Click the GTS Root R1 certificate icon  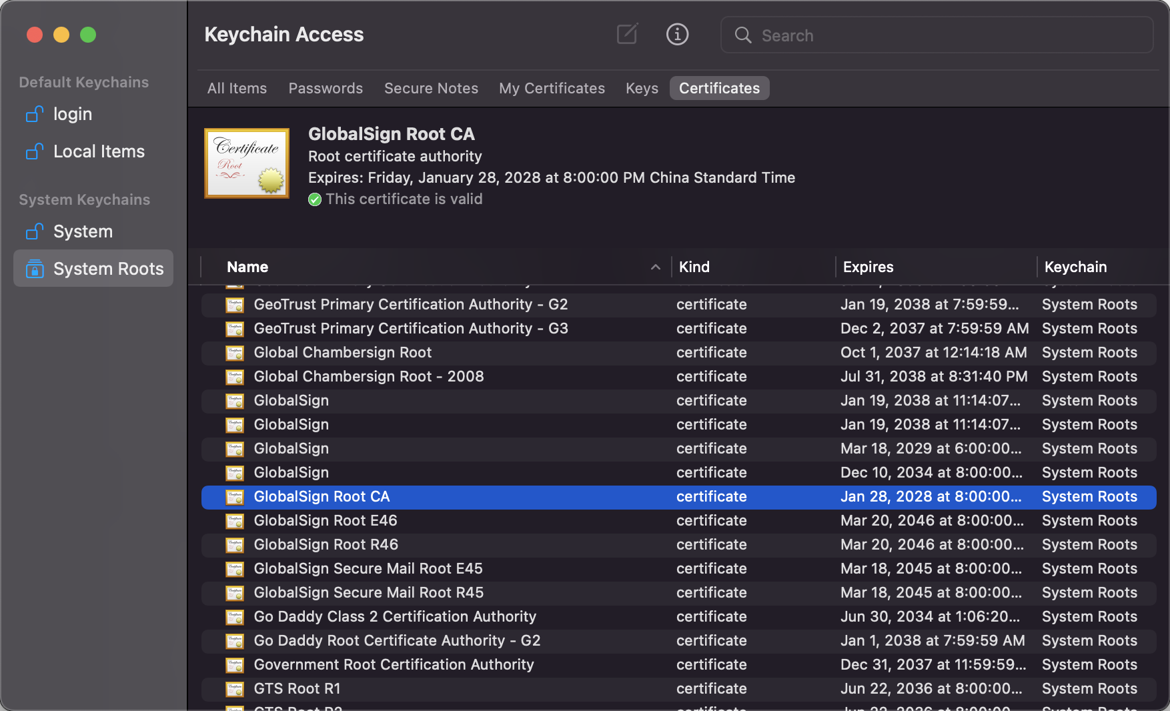pos(235,689)
